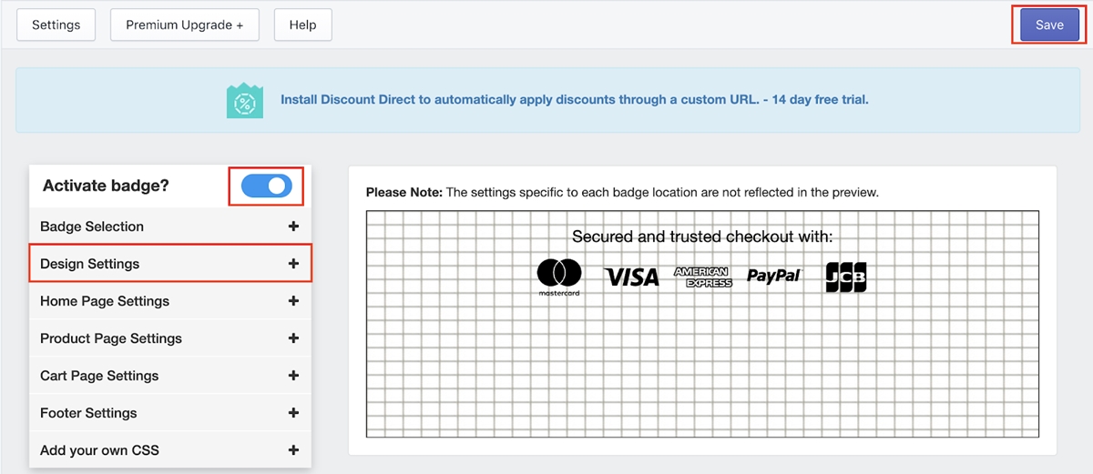Open the Help button

click(x=302, y=25)
